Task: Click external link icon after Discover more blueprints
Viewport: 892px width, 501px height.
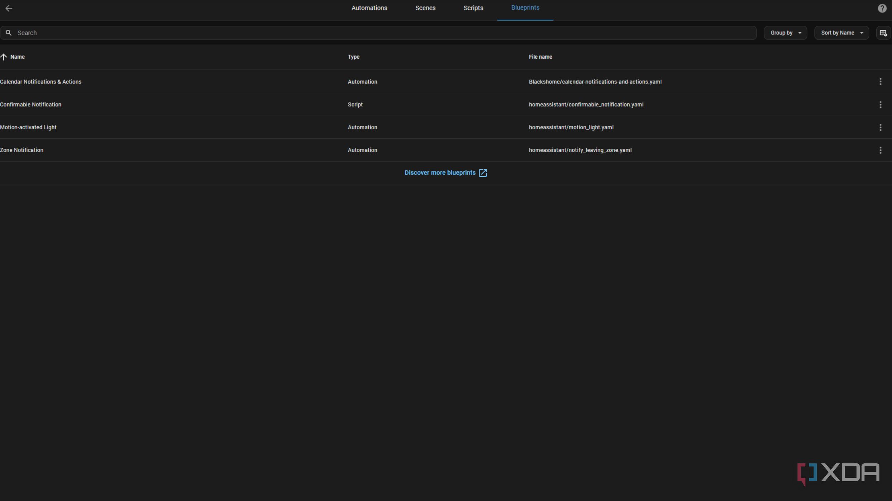Action: pos(483,173)
